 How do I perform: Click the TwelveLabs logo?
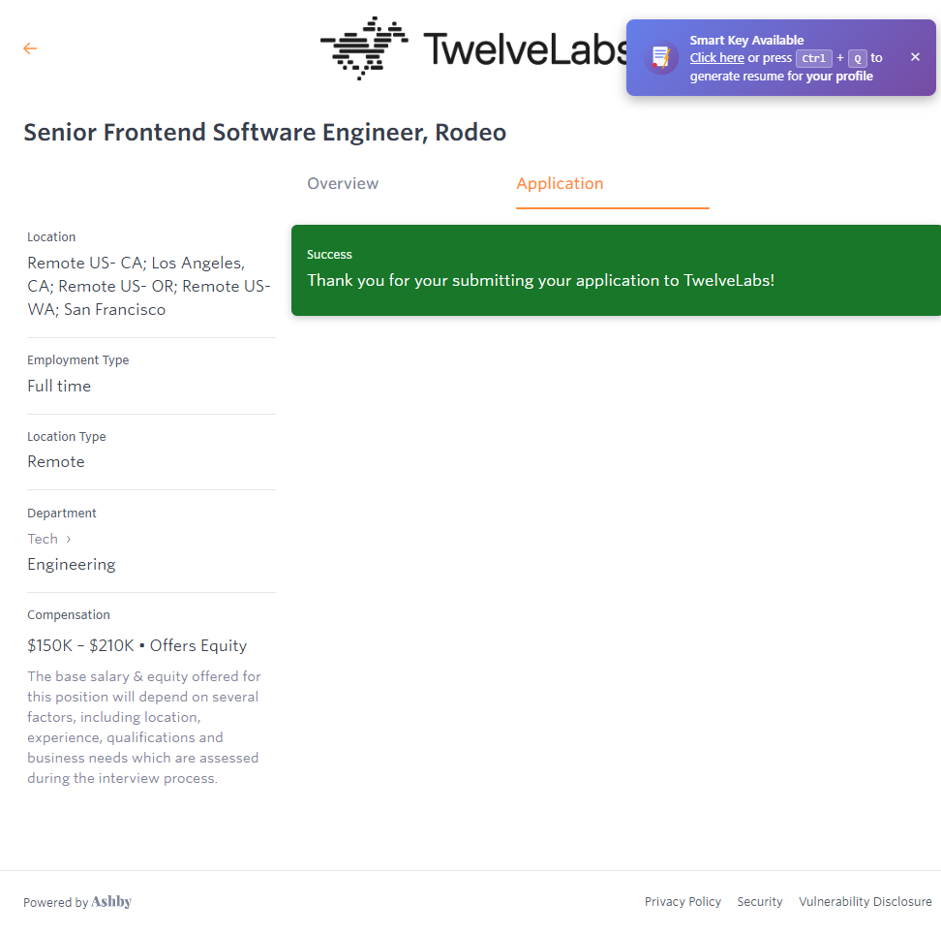point(474,48)
